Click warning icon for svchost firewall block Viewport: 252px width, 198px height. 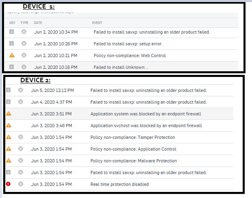click(x=9, y=125)
